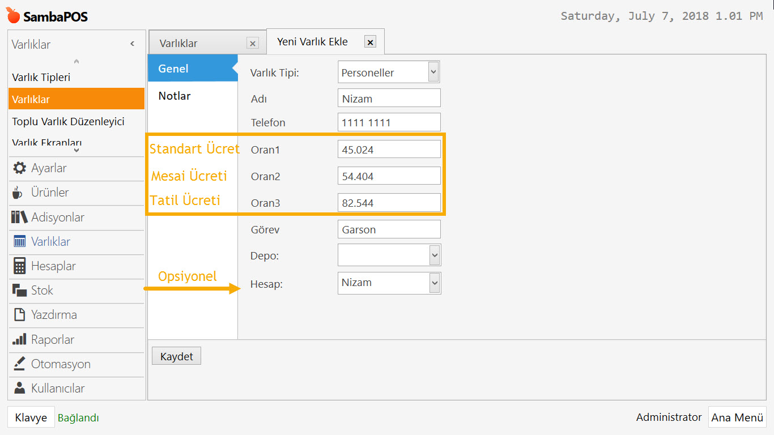Collapse the Varlıklar sidebar panel
Image resolution: width=774 pixels, height=435 pixels.
pos(132,42)
